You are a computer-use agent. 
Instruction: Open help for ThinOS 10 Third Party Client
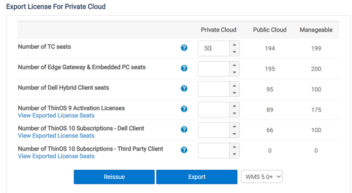click(184, 150)
